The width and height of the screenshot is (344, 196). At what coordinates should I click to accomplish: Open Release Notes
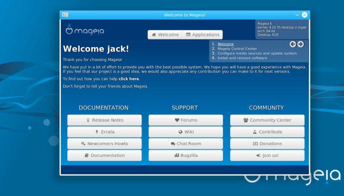104,120
